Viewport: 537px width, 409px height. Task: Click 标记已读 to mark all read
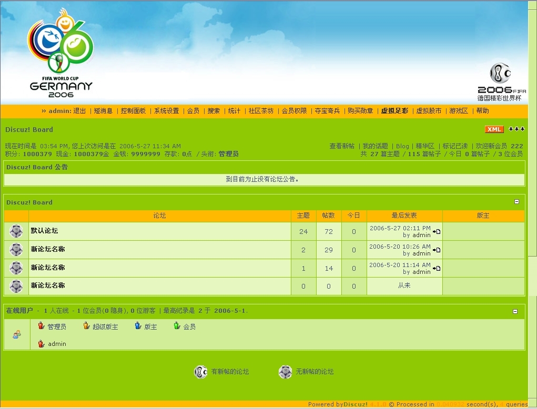[x=455, y=146]
